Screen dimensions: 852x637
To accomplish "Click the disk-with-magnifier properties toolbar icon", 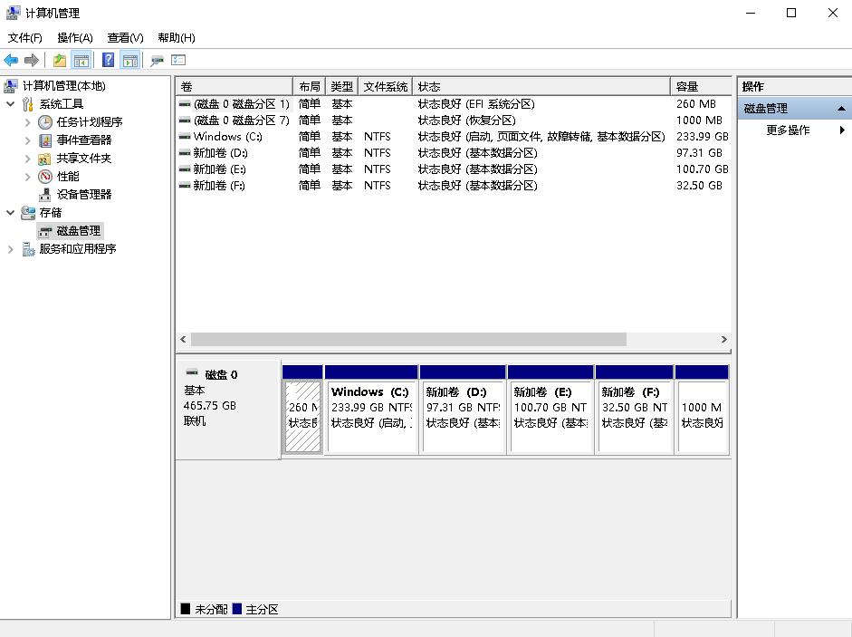I will coord(157,60).
